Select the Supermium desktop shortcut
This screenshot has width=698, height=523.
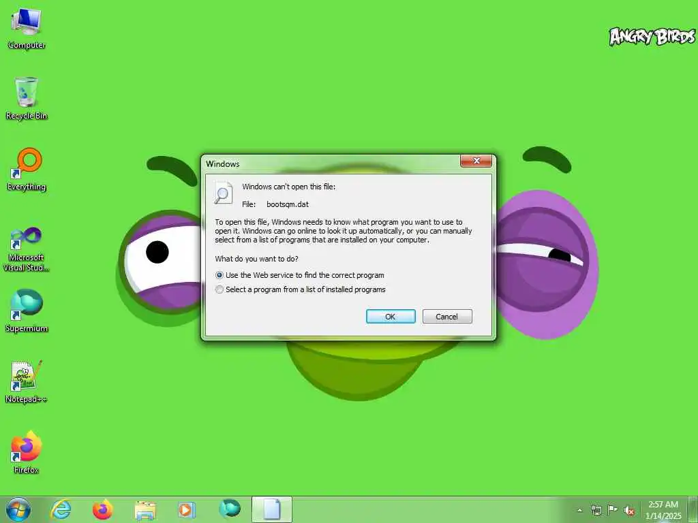pyautogui.click(x=27, y=311)
